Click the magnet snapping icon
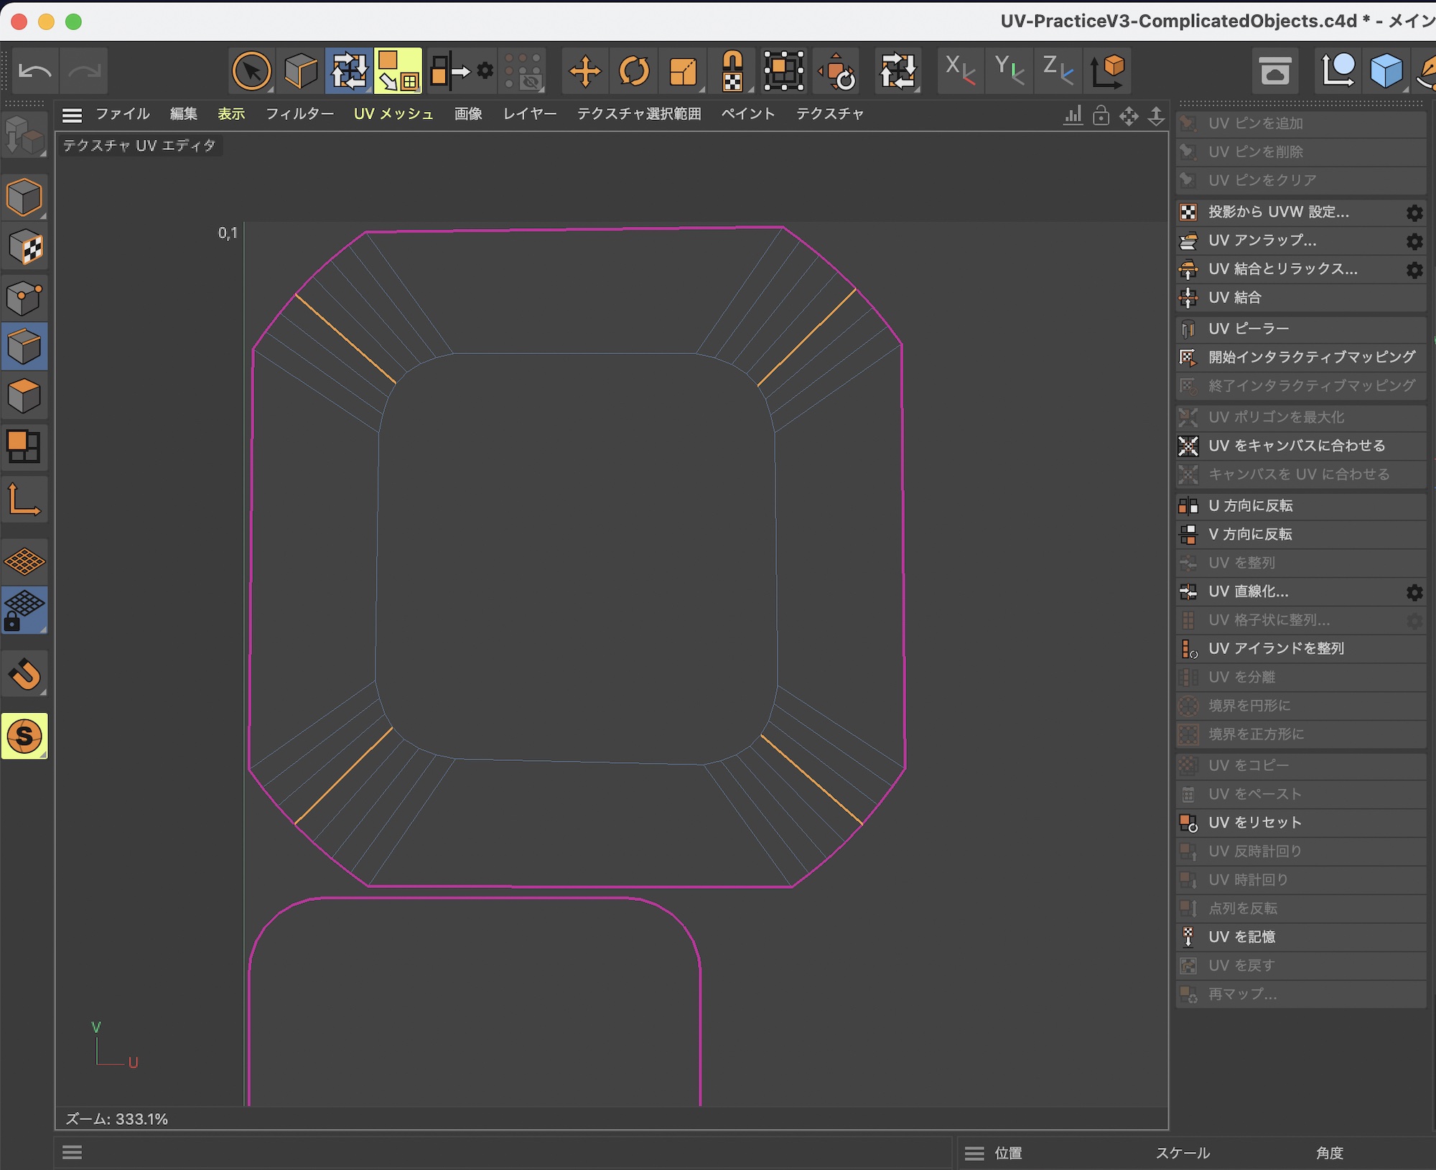This screenshot has width=1436, height=1170. (x=24, y=675)
